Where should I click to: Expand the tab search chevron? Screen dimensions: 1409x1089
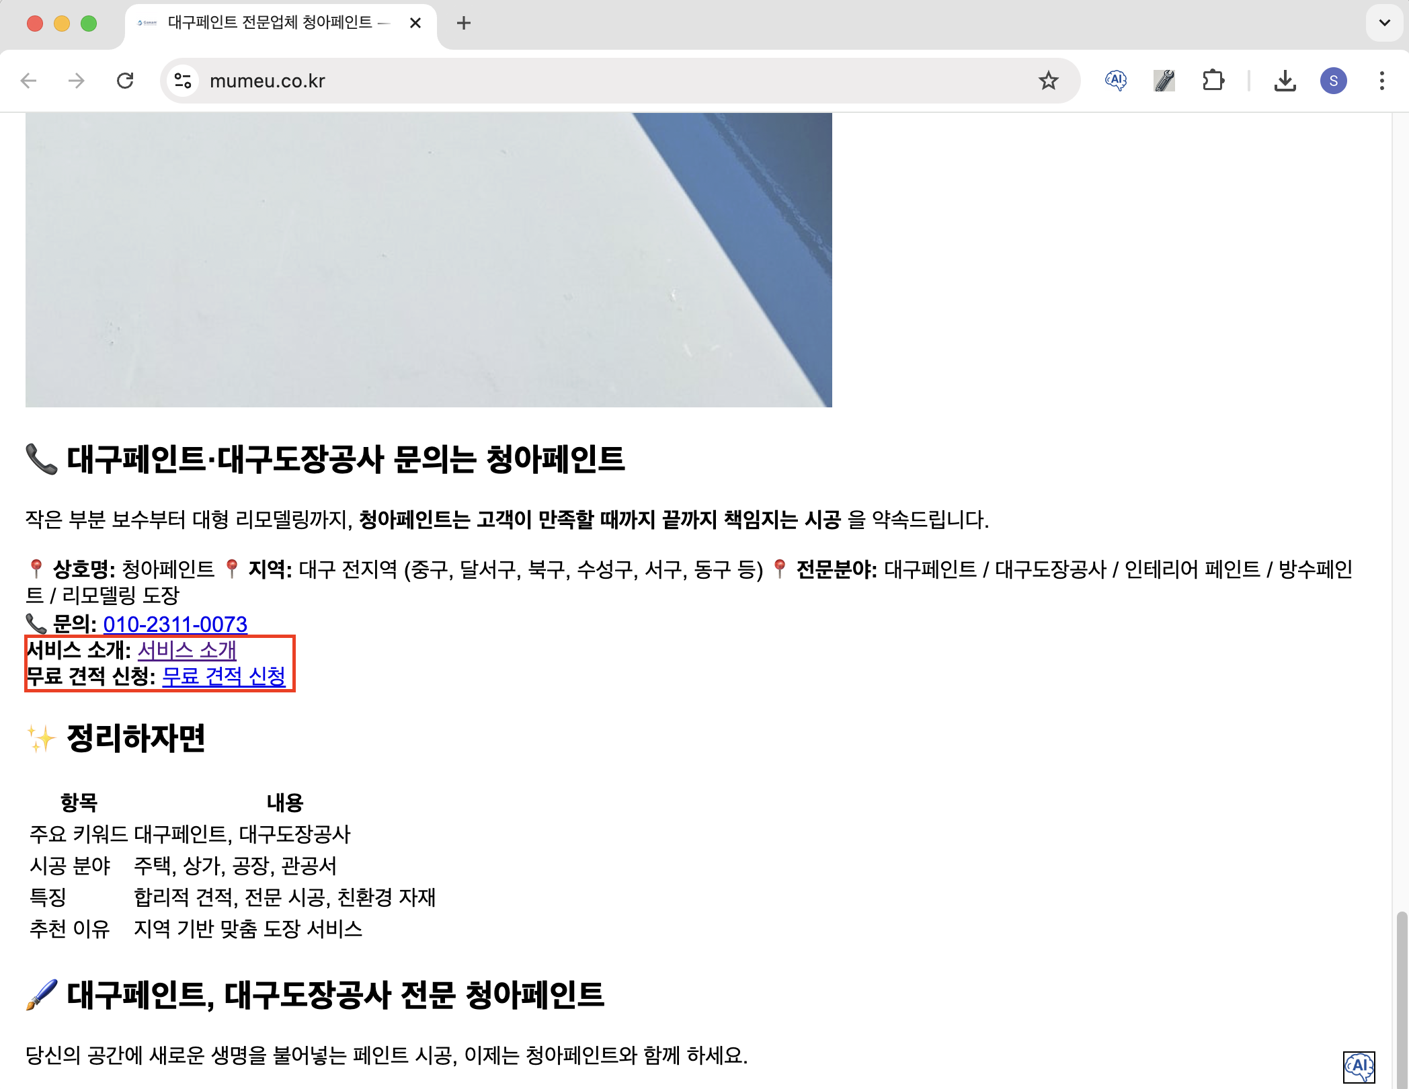1384,23
